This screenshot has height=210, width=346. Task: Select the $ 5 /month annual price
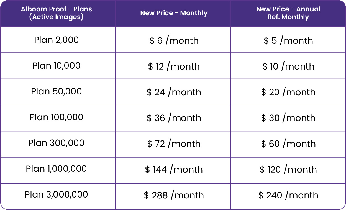pos(288,41)
